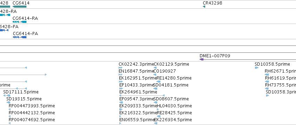Select the CG6414 gene bar
296x125 pixels.
[x=19, y=7]
